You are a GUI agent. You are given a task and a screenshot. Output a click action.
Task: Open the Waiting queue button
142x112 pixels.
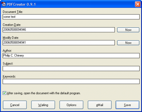[43, 105]
